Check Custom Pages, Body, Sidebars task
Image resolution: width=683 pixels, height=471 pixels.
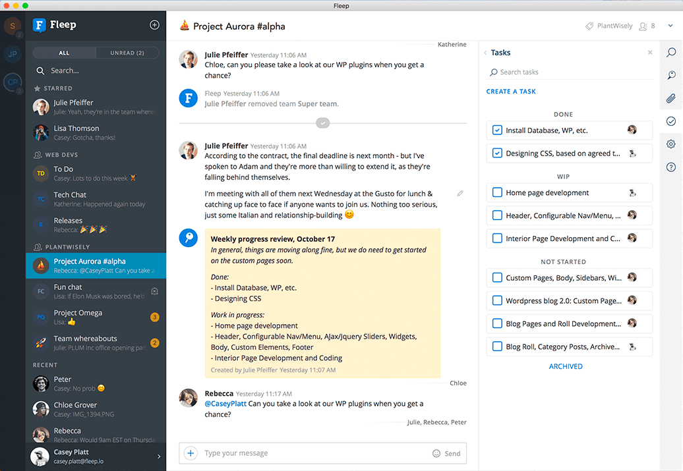click(497, 278)
